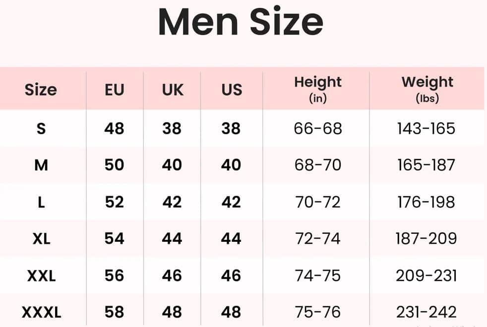Select EU size 50 cell
Screen dimensions: 487x327
click(x=114, y=165)
